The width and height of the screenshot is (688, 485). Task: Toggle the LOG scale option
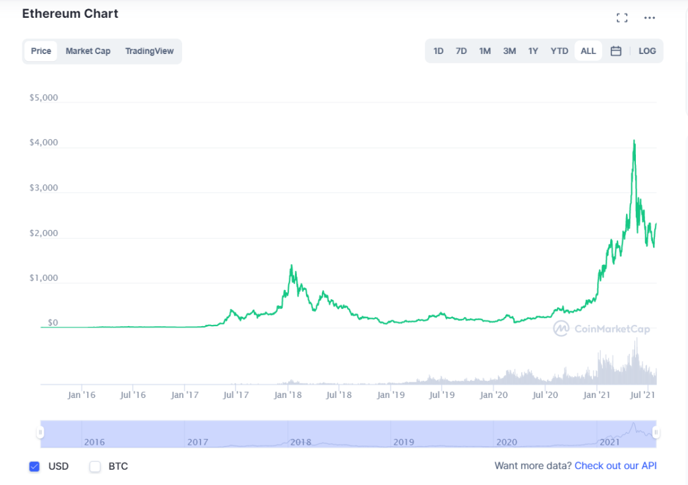coord(647,51)
